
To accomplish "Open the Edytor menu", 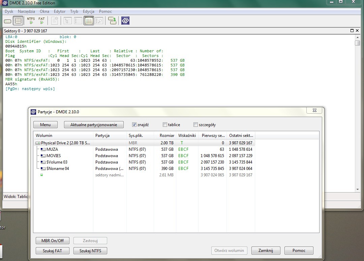I will pyautogui.click(x=60, y=11).
